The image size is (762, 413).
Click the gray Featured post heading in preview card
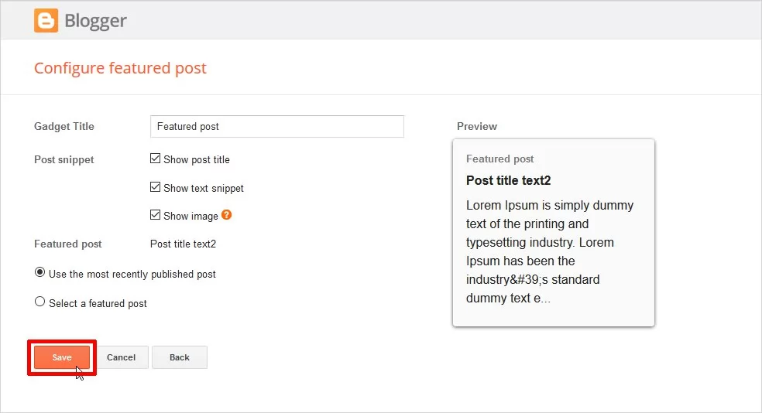click(x=499, y=159)
